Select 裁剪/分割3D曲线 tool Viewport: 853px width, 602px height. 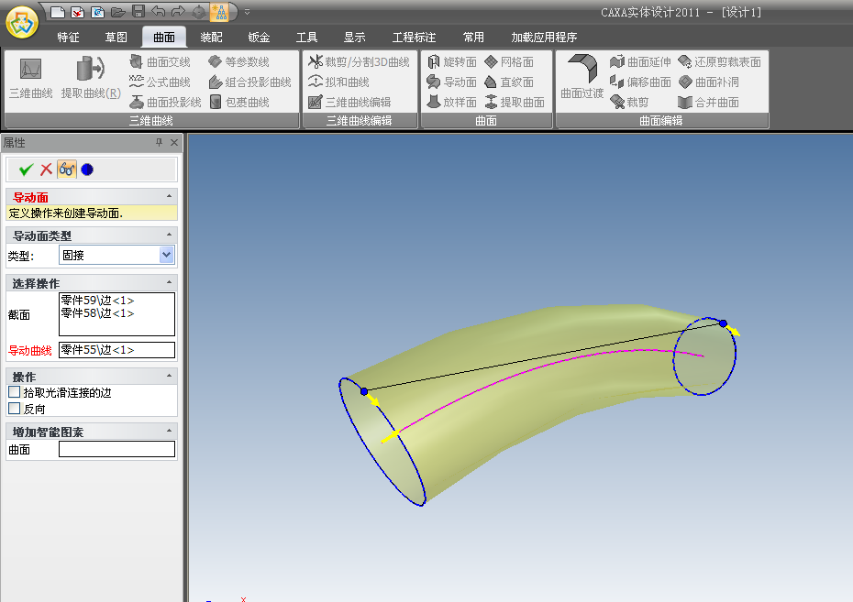coord(359,62)
